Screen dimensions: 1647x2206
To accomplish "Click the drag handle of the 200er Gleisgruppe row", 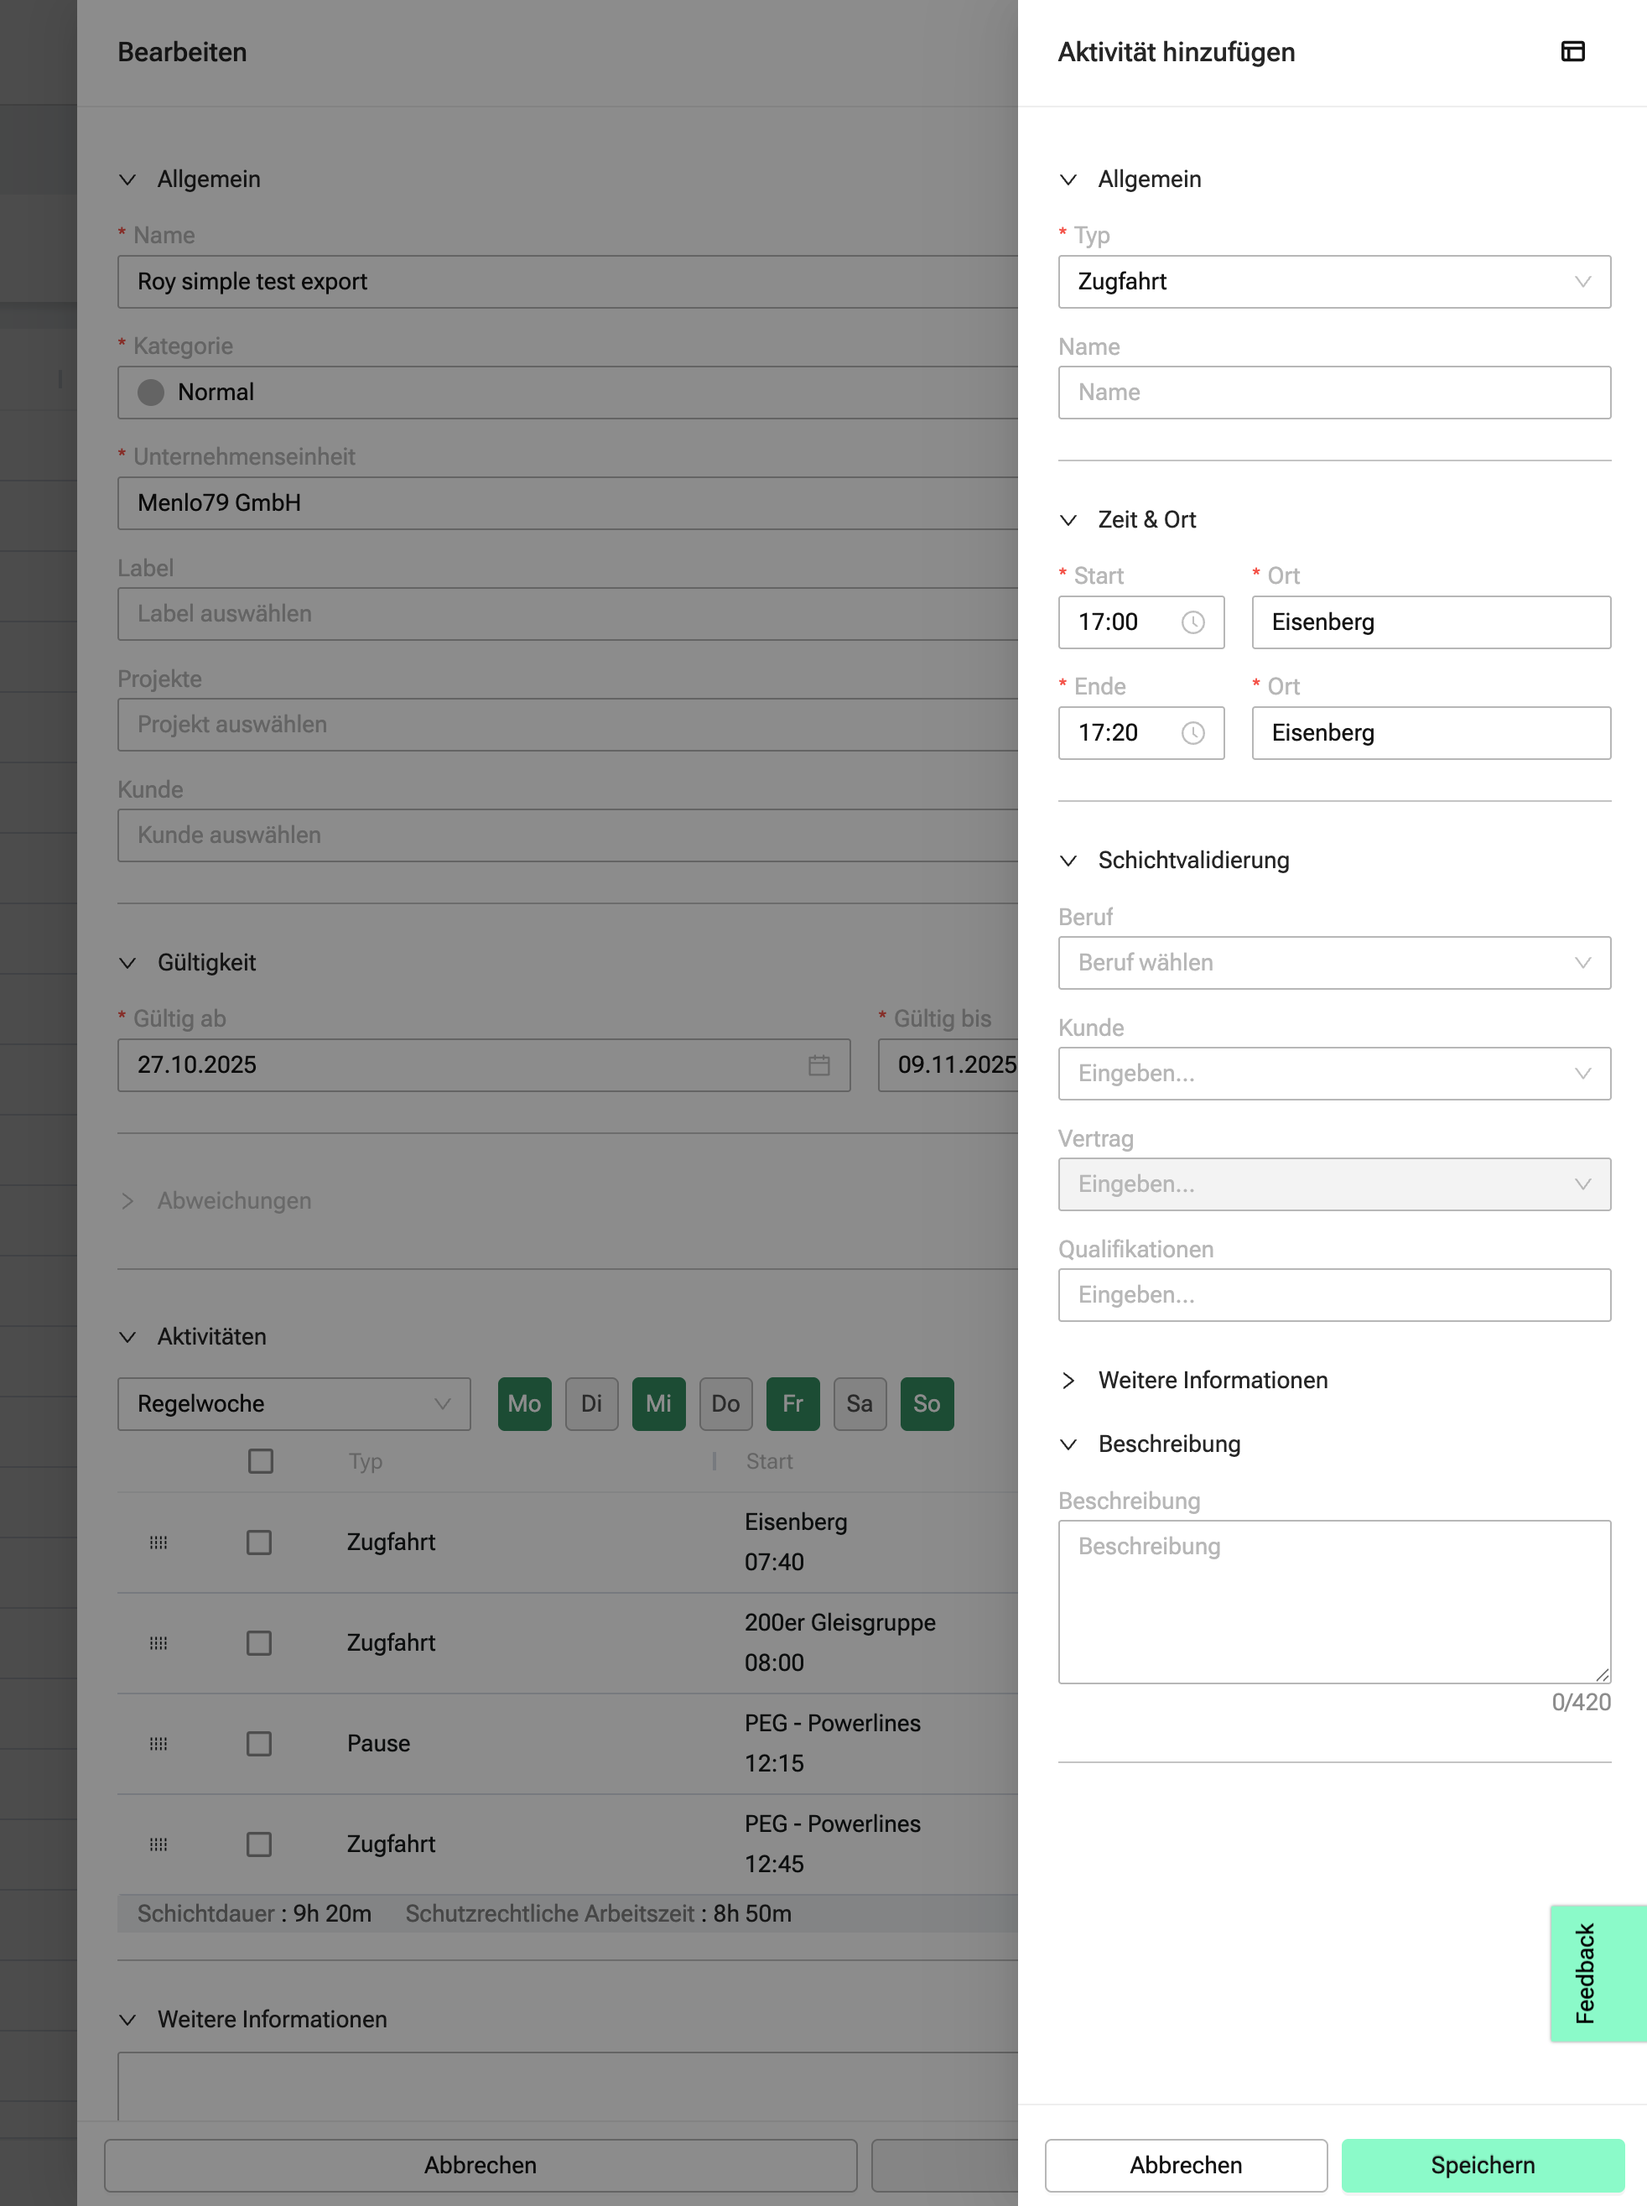I will click(158, 1642).
